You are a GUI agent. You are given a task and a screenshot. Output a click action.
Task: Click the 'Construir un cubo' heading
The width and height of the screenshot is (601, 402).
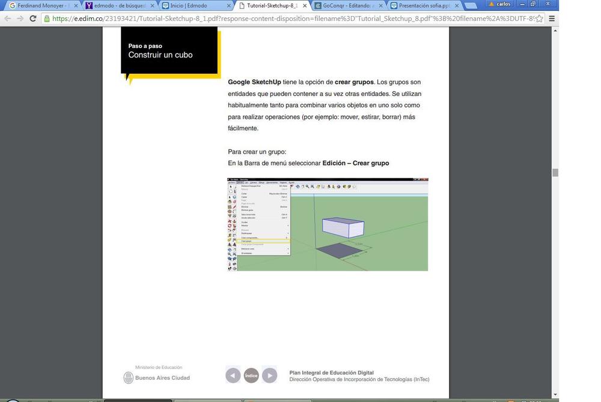click(160, 55)
